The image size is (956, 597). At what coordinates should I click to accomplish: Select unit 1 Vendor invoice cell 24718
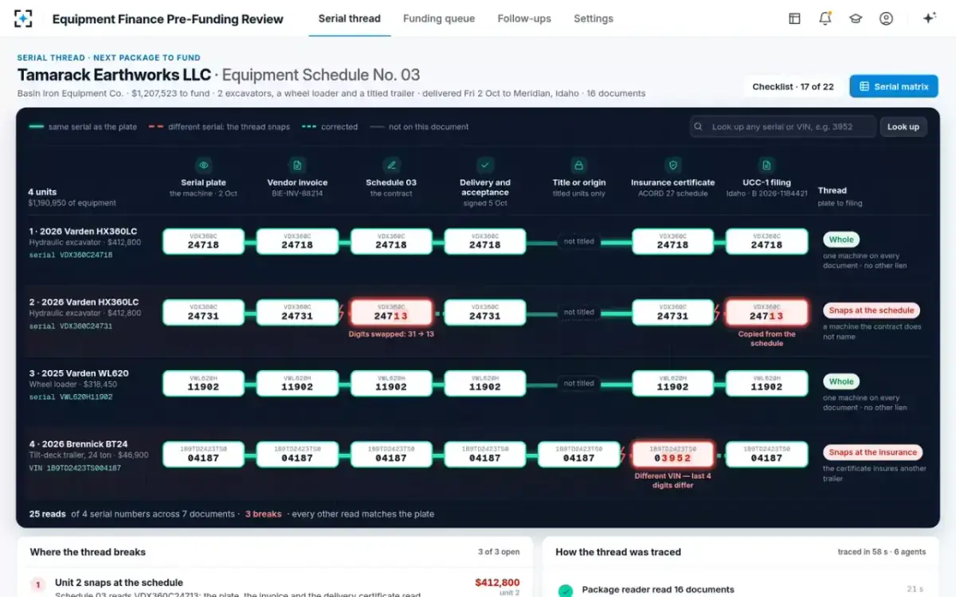(297, 241)
